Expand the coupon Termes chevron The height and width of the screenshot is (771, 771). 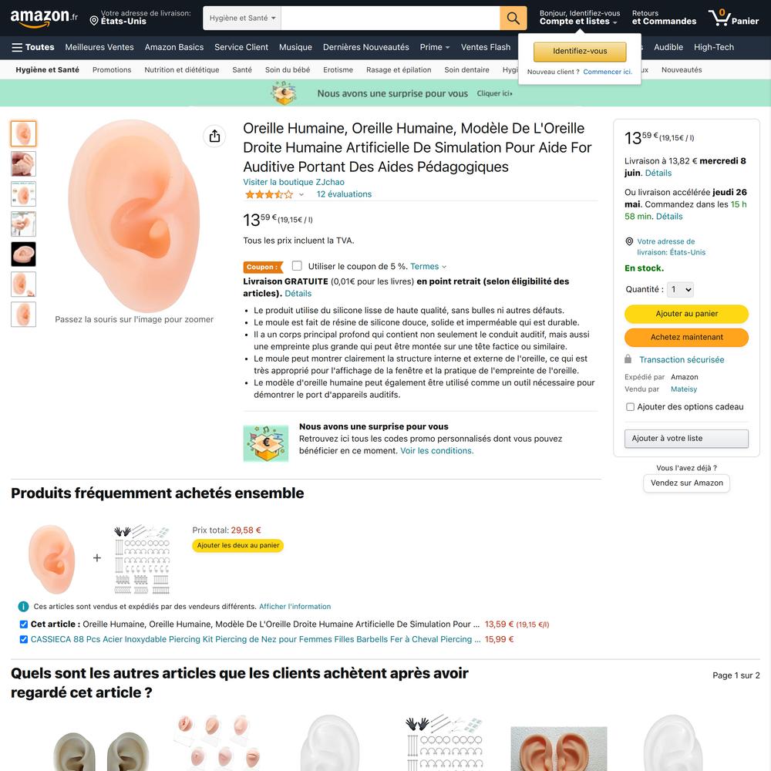pos(444,267)
